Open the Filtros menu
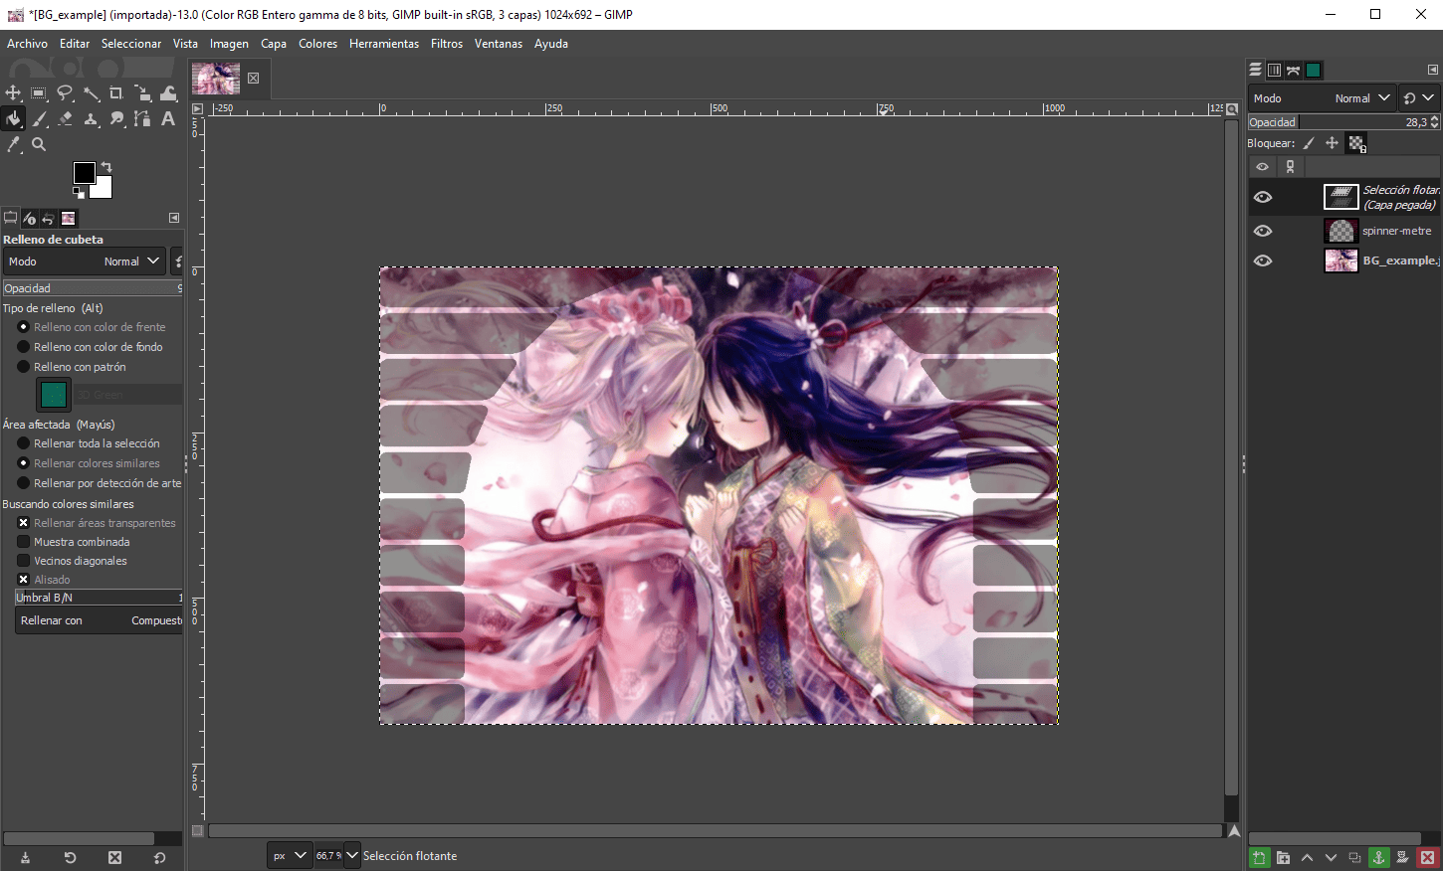 [447, 44]
